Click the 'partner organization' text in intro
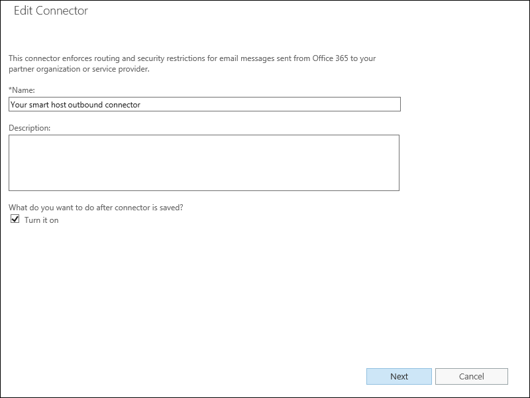530x398 pixels. pyautogui.click(x=44, y=69)
